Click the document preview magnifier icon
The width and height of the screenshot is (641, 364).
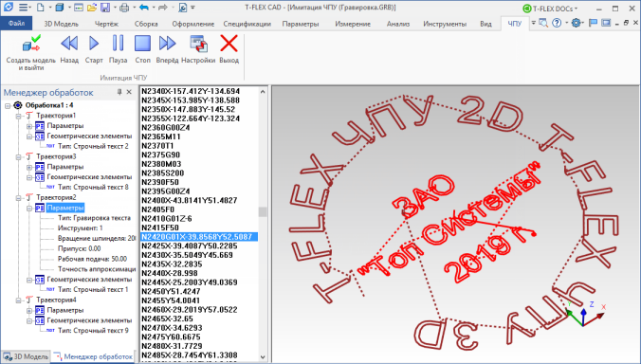[x=183, y=8]
